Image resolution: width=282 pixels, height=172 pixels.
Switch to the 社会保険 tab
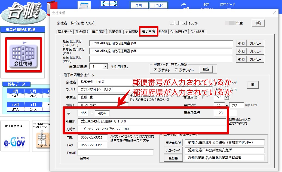click(82, 32)
